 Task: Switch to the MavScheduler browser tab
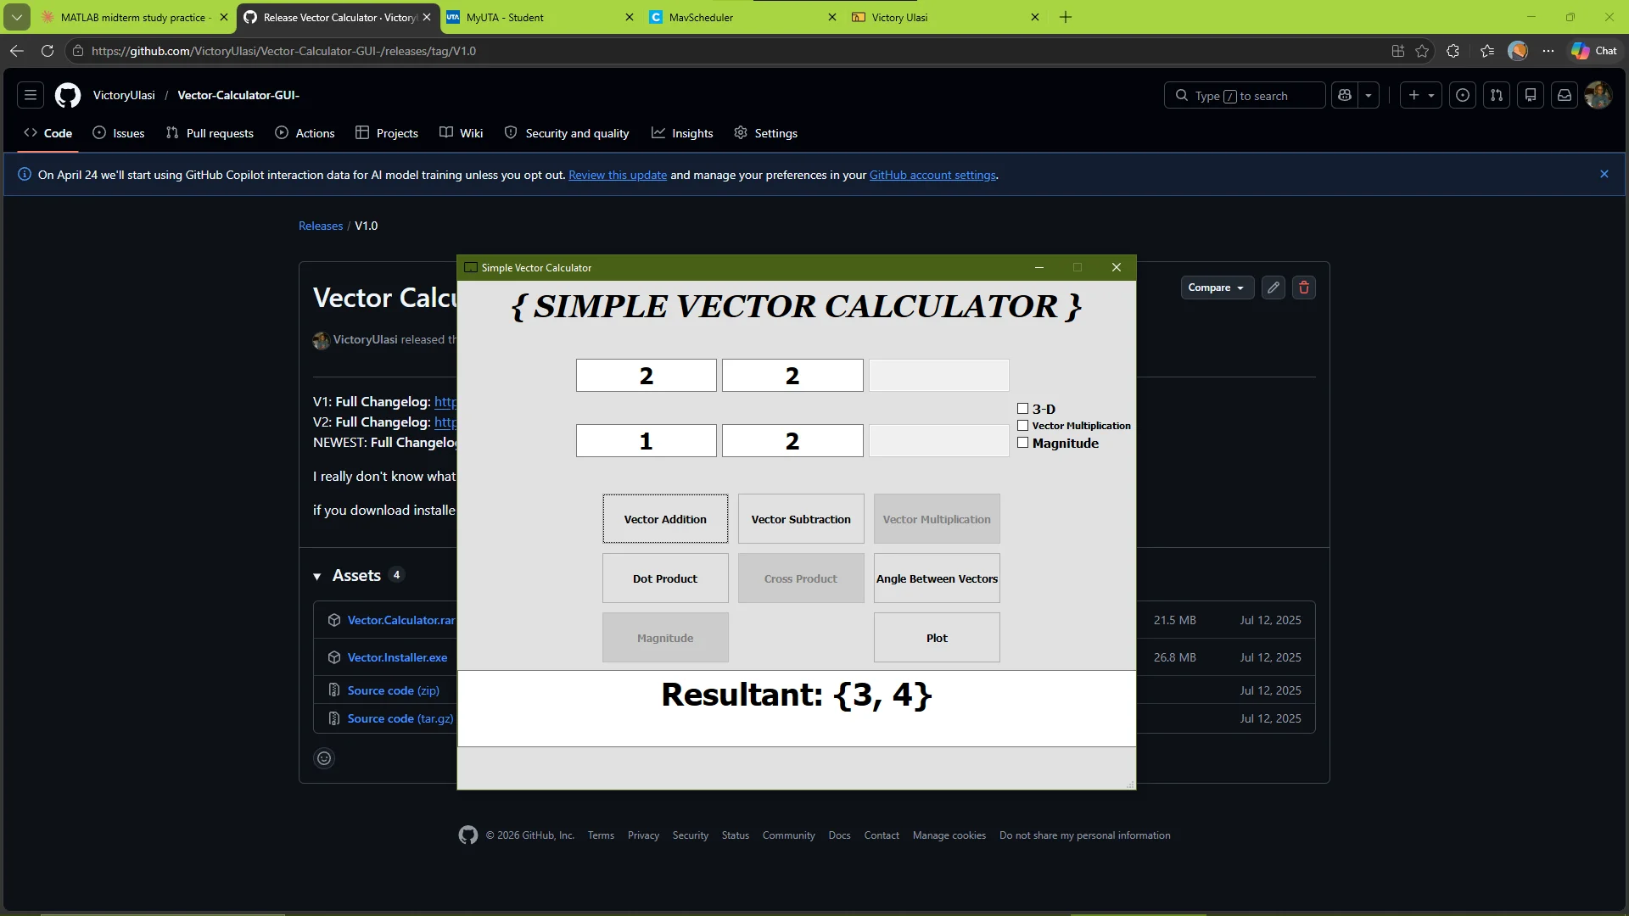pyautogui.click(x=701, y=17)
